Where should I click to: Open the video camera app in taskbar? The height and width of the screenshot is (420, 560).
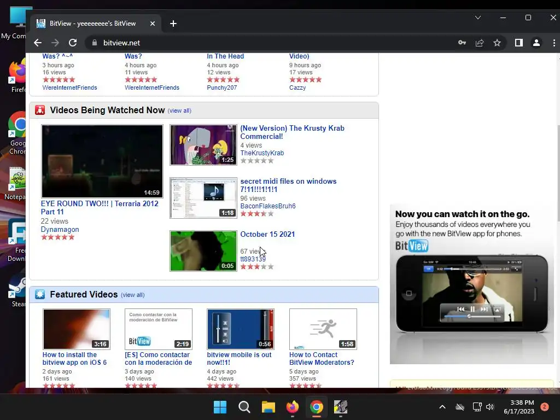tap(341, 407)
